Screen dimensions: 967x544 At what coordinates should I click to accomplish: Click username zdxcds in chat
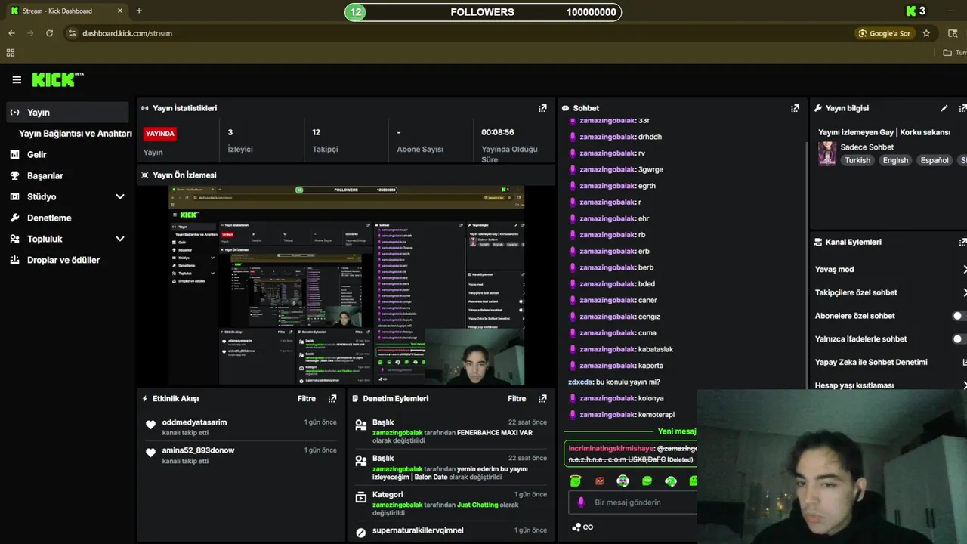[580, 382]
